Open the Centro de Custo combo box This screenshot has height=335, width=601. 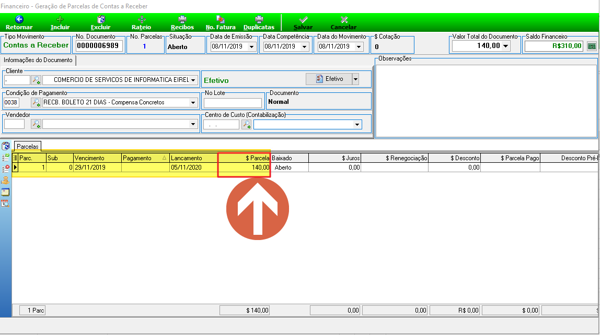click(308, 124)
